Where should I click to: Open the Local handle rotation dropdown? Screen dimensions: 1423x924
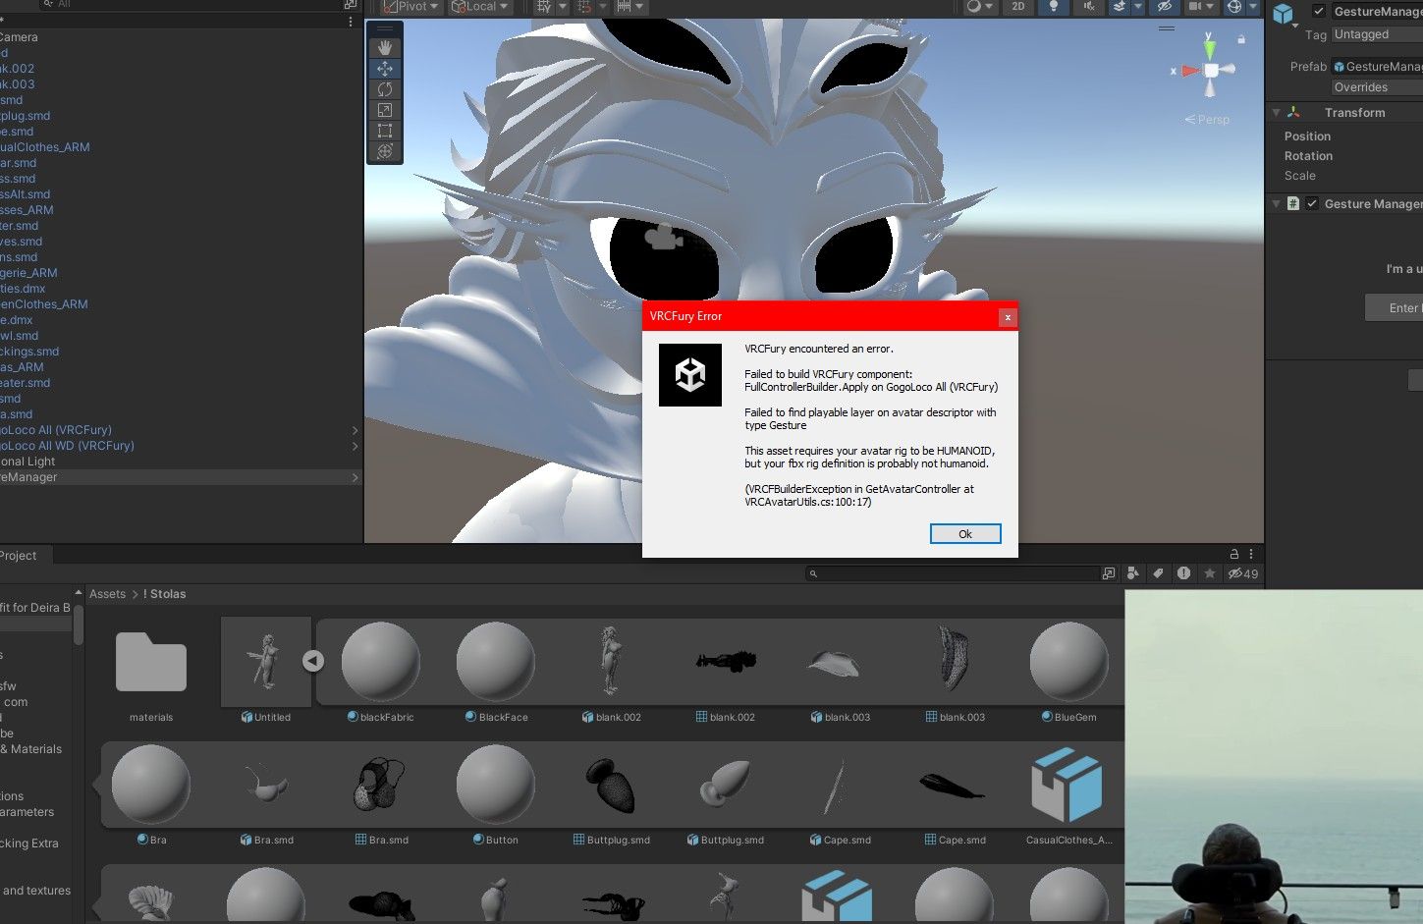[x=480, y=6]
